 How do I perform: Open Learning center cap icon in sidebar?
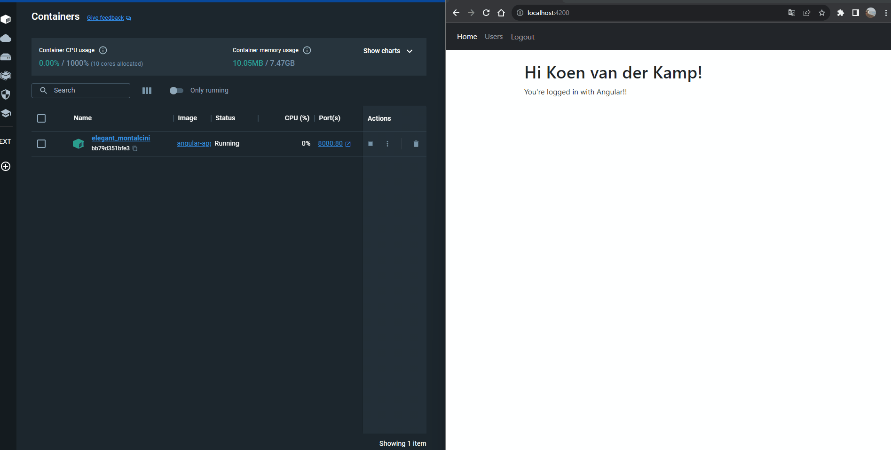(6, 113)
